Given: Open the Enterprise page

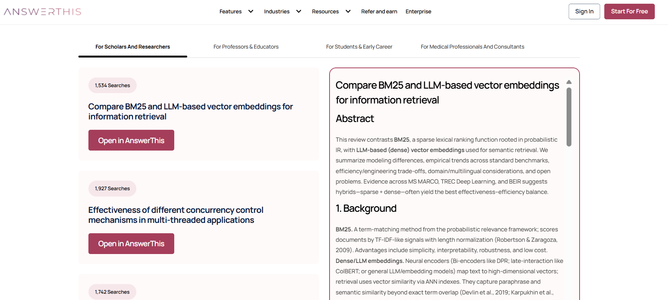Looking at the screenshot, I should (x=418, y=11).
